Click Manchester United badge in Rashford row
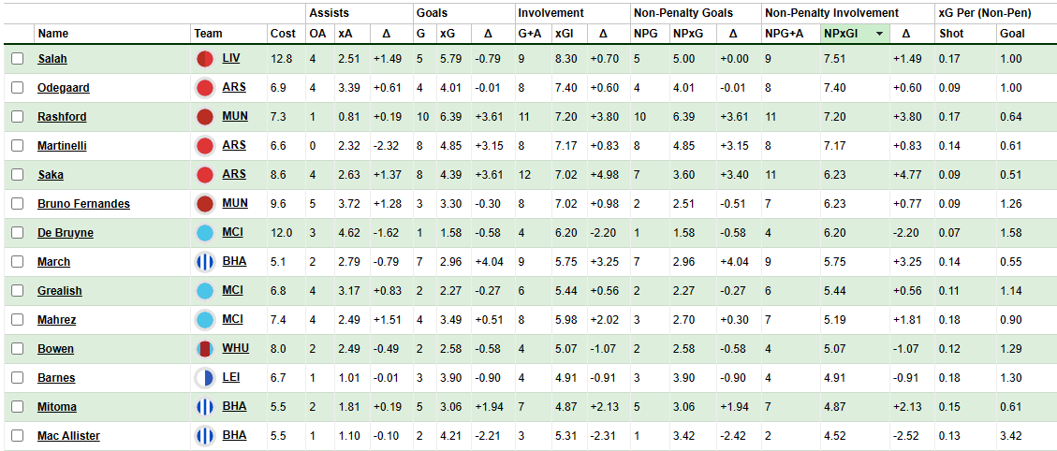This screenshot has height=451, width=1057. (x=205, y=117)
